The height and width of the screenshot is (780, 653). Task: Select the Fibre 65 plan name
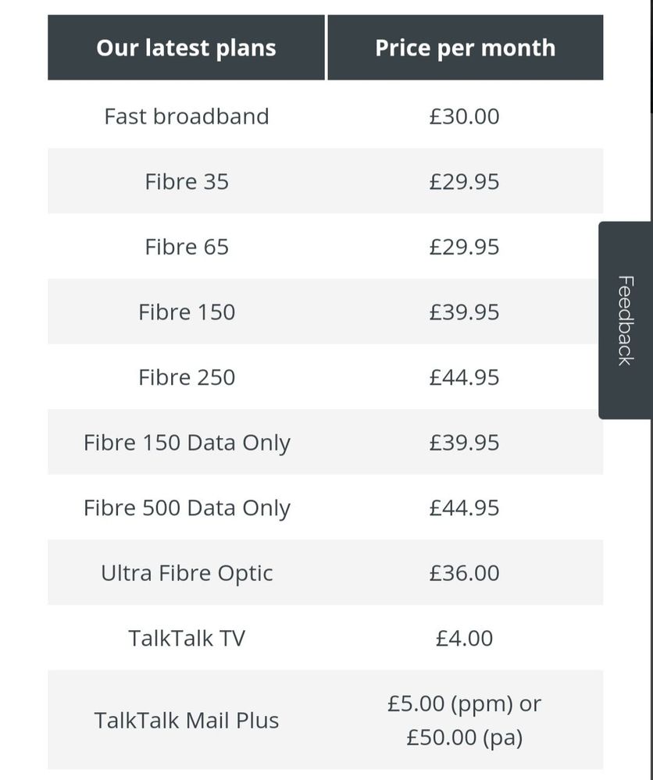187,247
